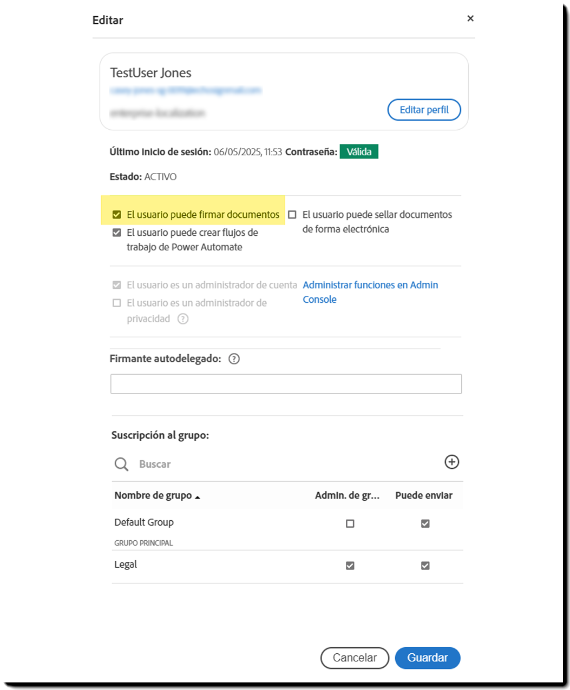Click the 'Admin. de gr...' column header

347,495
